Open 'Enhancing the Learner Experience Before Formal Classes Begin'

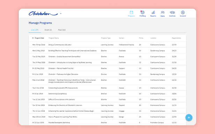[71, 111]
